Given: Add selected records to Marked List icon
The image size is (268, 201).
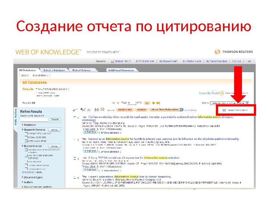Looking at the screenshot, I should coord(83,109).
